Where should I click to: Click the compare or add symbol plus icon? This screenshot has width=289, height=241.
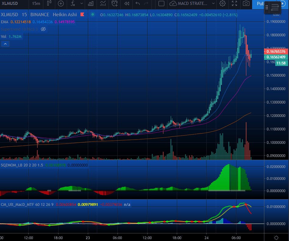[x=61, y=3]
